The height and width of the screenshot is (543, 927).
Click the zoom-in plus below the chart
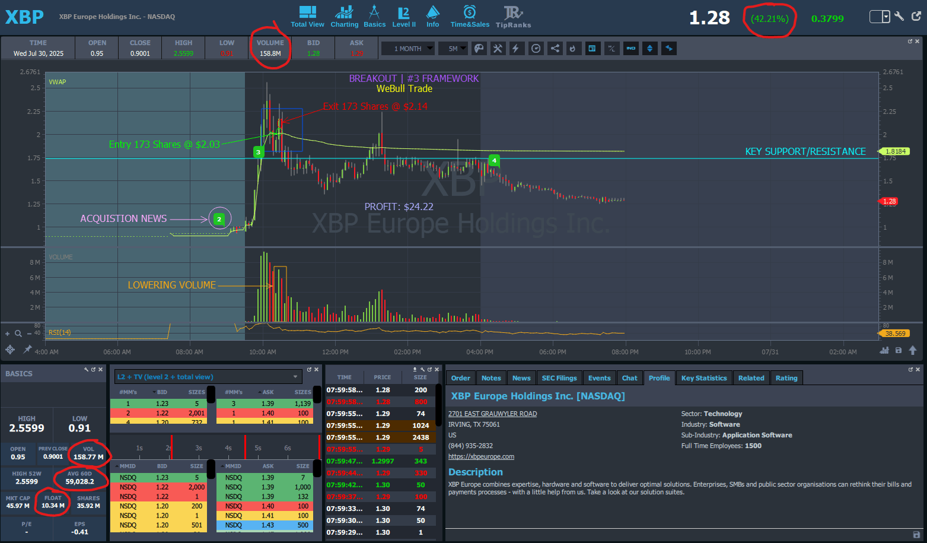point(8,334)
